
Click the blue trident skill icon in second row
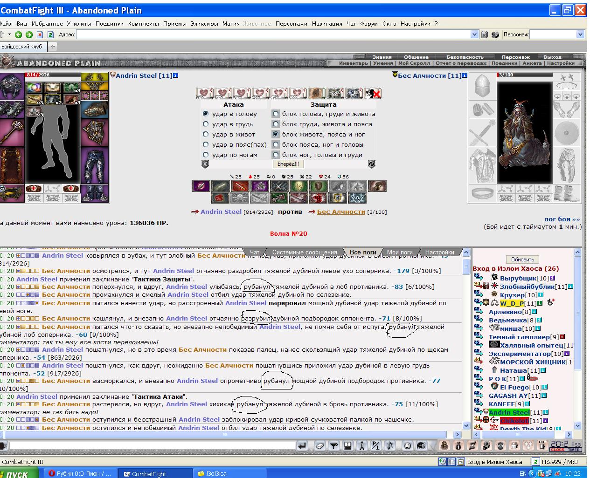pyautogui.click(x=357, y=198)
